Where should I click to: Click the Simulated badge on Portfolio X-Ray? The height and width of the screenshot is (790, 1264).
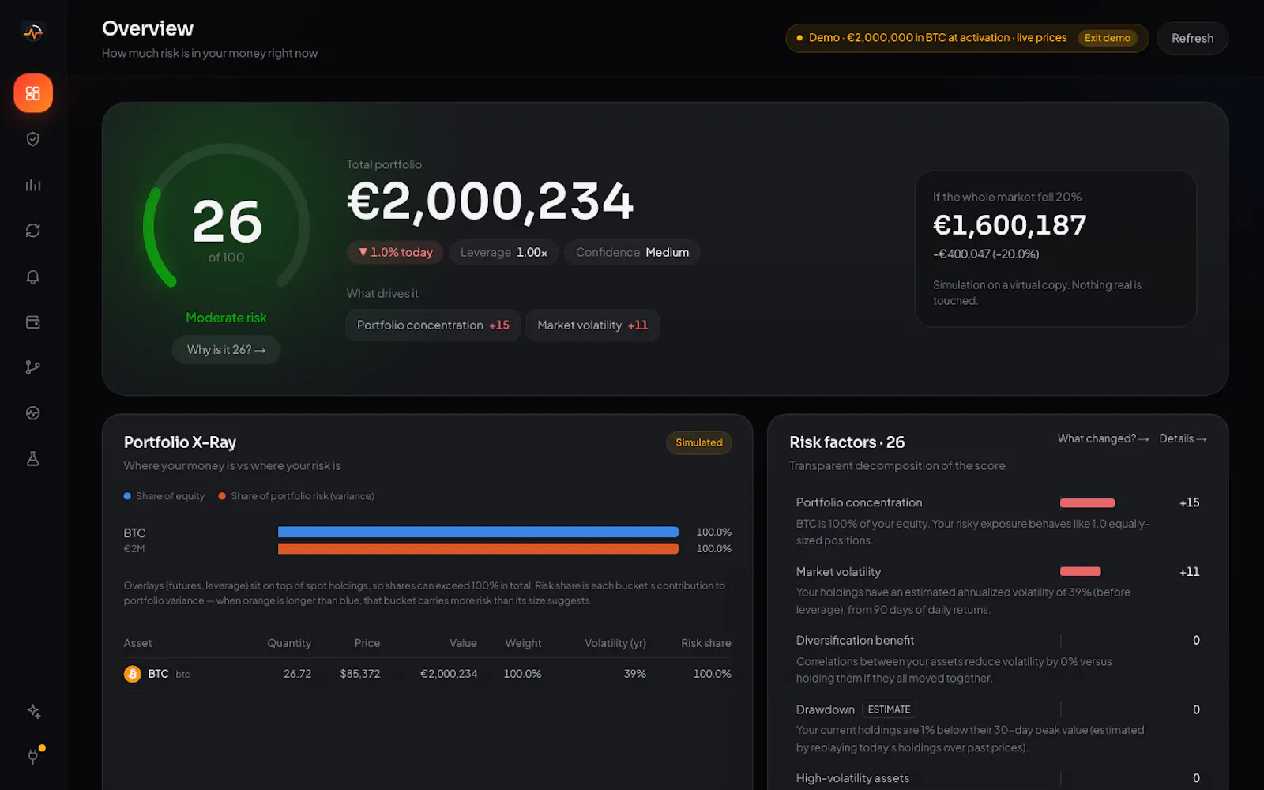click(699, 442)
